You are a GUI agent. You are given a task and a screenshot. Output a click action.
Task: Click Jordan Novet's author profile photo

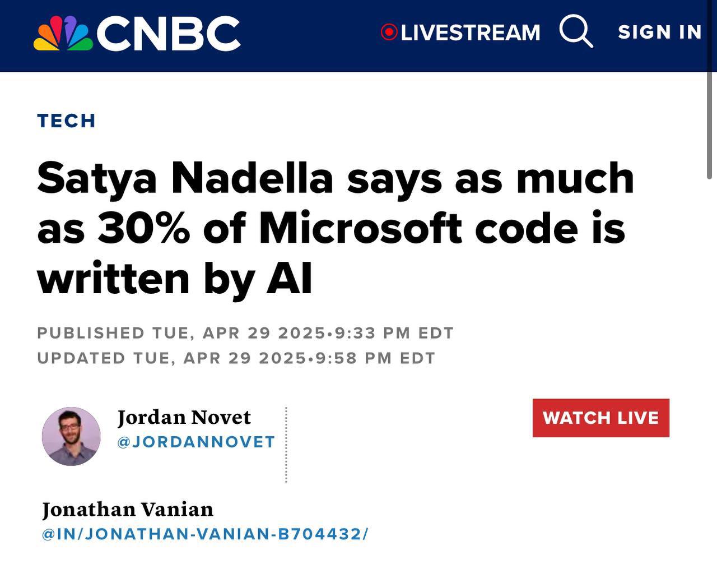(71, 436)
